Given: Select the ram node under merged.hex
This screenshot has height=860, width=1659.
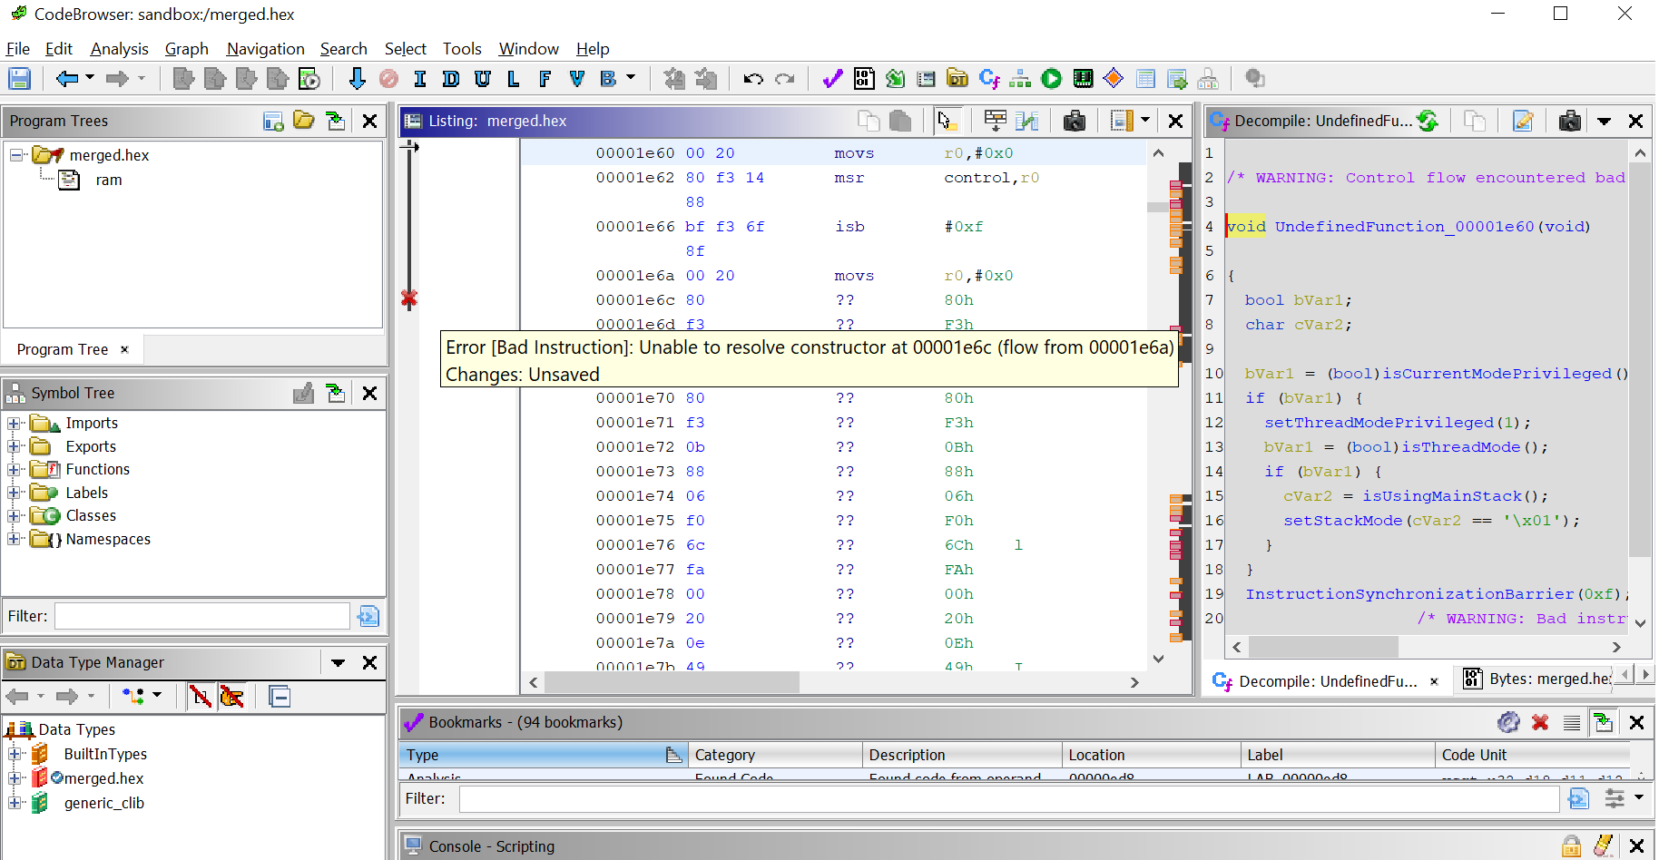Looking at the screenshot, I should click(x=108, y=180).
